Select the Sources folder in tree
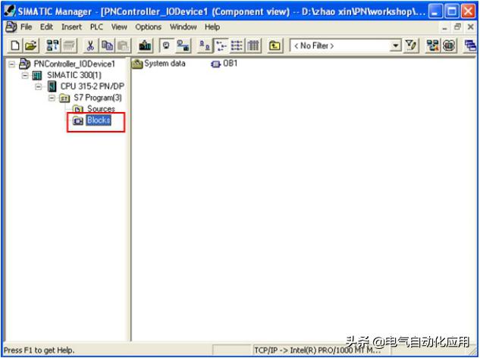Viewport: 480px width, 358px height. [x=101, y=109]
